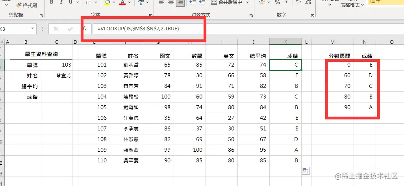Screen dimensions: 404x186
Task: Open 对齐方式 alignment dialog launcher
Action: click(x=251, y=16)
